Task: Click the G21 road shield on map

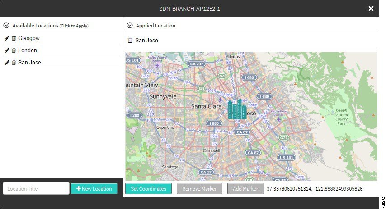Action: pyautogui.click(x=284, y=138)
